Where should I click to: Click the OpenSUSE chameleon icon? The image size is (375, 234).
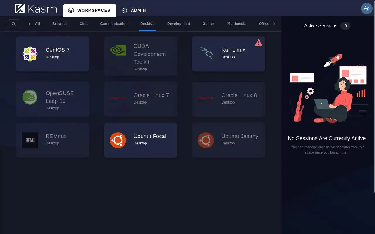tap(30, 97)
